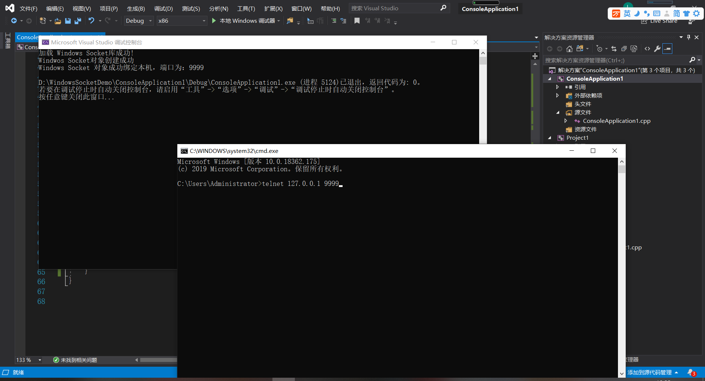Toggle the 英 English input mode
The image size is (705, 381).
pyautogui.click(x=627, y=14)
